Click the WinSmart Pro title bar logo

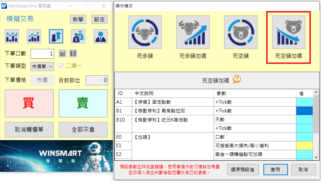(x=4, y=6)
